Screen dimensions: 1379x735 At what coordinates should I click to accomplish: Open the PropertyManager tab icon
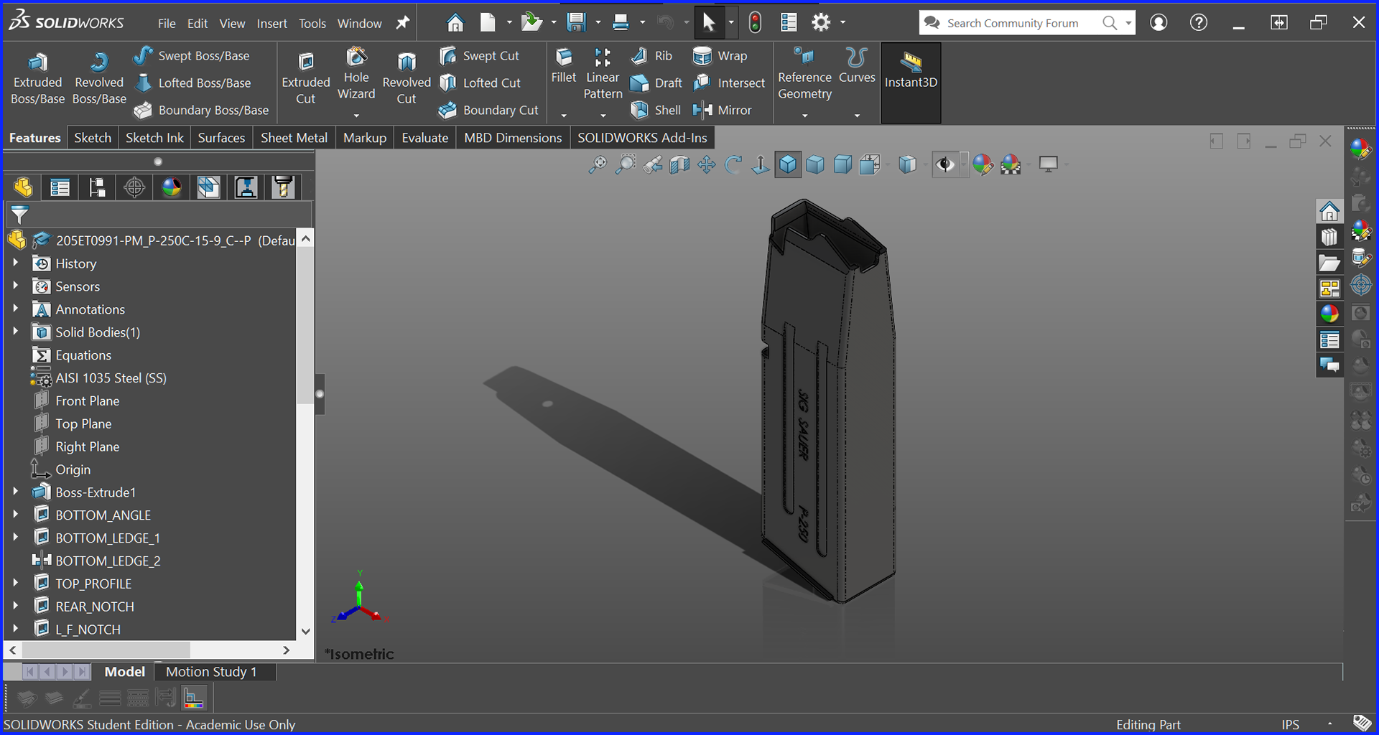pyautogui.click(x=60, y=187)
